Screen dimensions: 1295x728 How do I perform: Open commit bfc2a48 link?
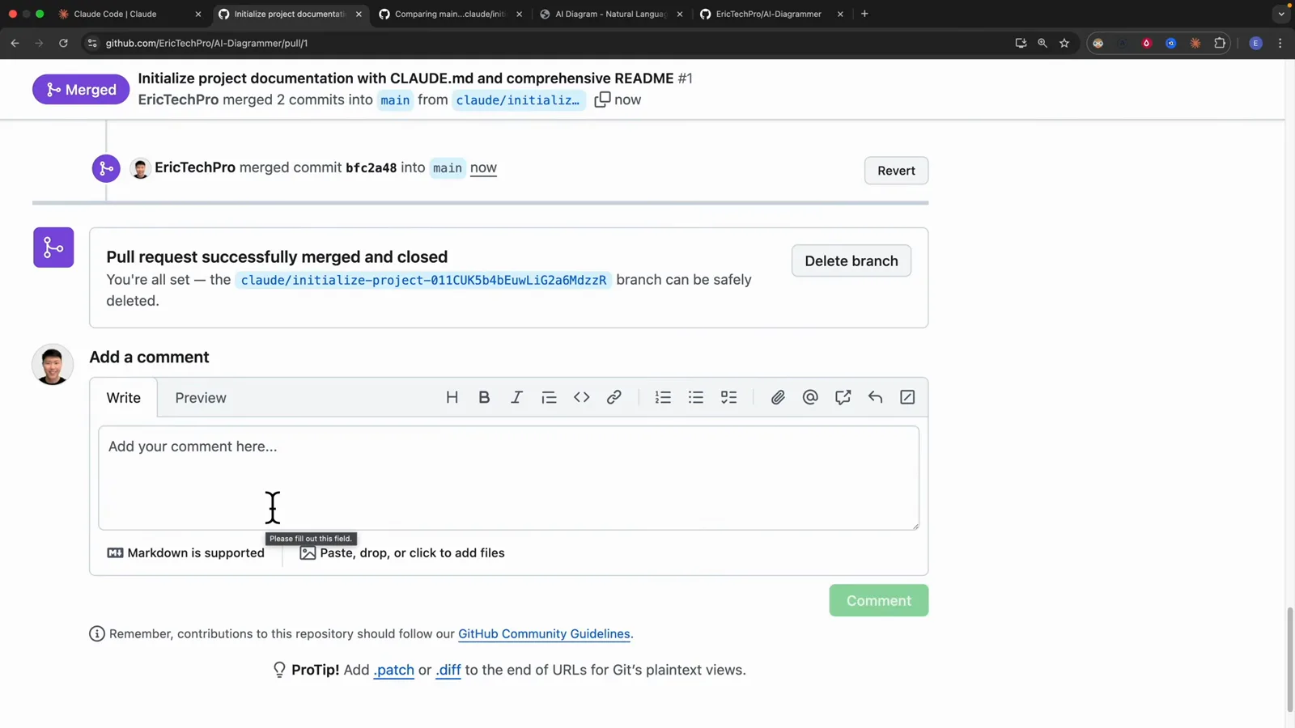click(x=371, y=167)
